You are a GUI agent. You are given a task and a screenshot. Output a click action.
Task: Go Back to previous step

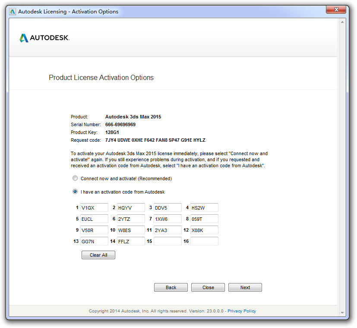click(171, 287)
